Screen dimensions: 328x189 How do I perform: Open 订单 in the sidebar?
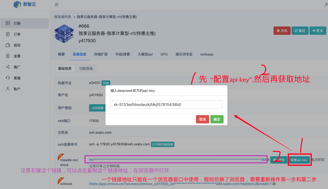[25, 34]
